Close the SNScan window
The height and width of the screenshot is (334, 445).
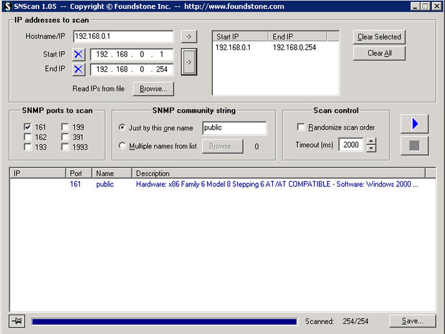pyautogui.click(x=437, y=6)
